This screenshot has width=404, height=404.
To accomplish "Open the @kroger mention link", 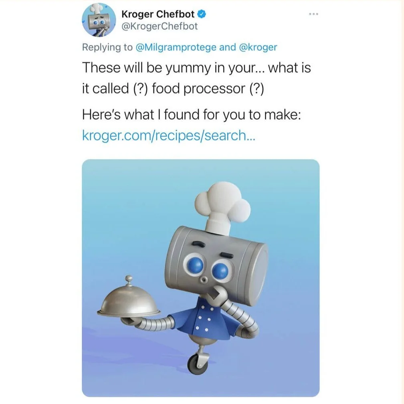I will pyautogui.click(x=258, y=47).
